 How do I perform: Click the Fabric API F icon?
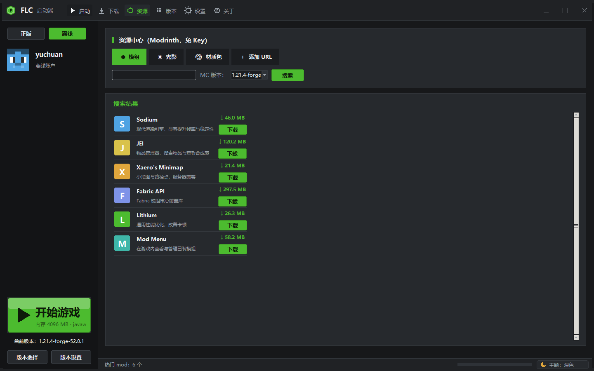(x=122, y=195)
